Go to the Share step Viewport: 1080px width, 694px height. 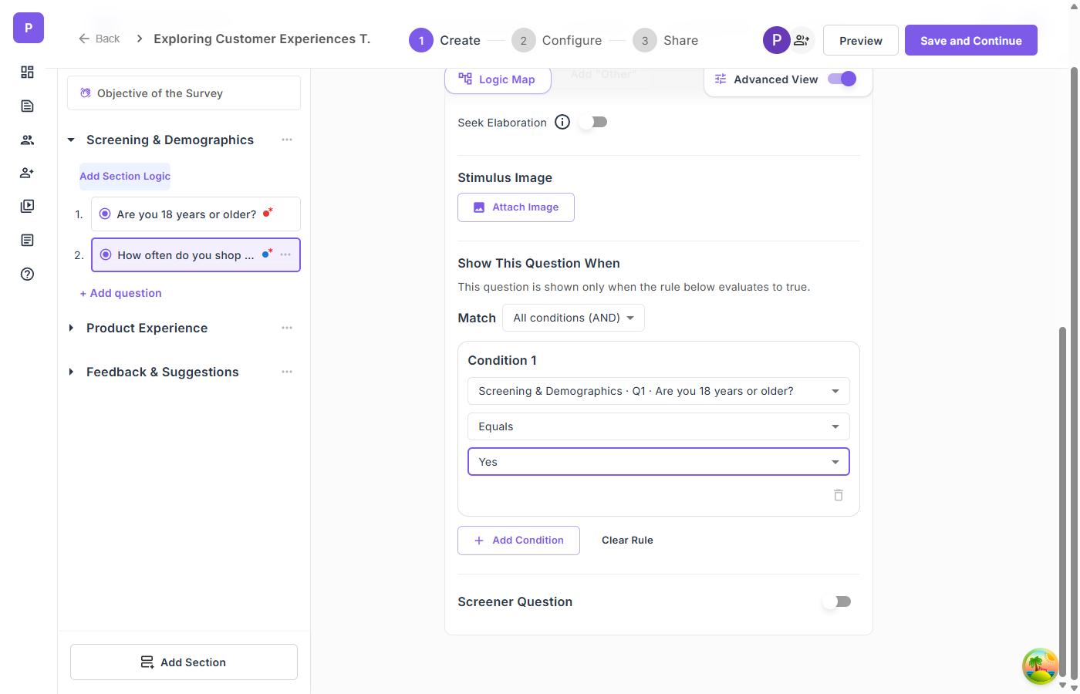(x=666, y=40)
